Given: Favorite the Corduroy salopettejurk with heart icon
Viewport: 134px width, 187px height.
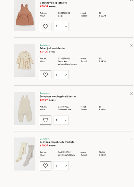Looking at the screenshot, I should (x=45, y=26).
